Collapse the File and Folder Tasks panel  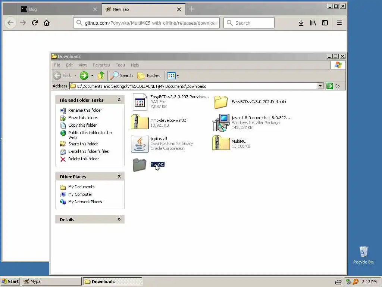coord(119,100)
